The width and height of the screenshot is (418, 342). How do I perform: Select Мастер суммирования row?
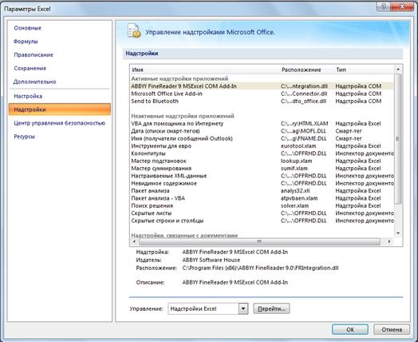(x=262, y=169)
